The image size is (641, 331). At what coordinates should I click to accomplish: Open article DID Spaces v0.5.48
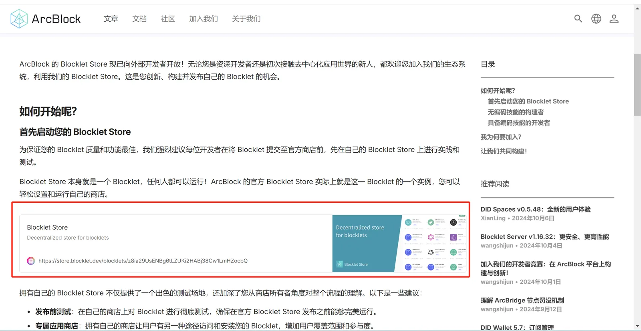point(536,209)
